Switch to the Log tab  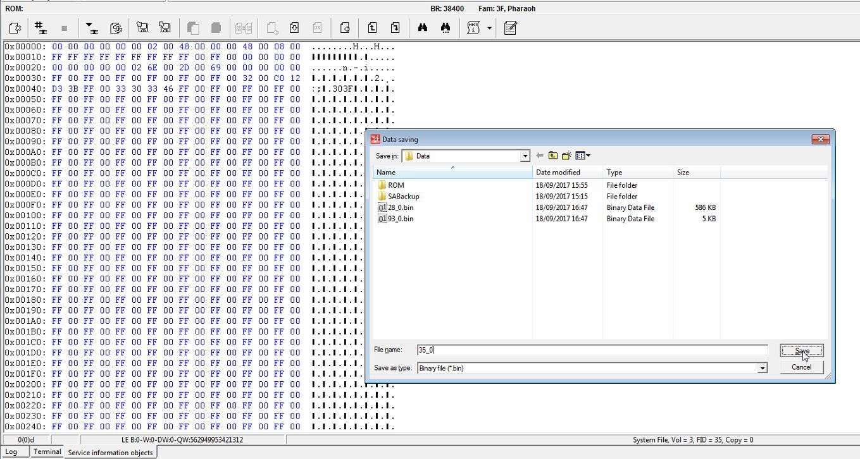[11, 451]
